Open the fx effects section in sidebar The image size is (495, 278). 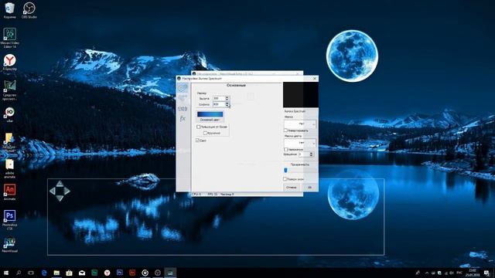183,119
